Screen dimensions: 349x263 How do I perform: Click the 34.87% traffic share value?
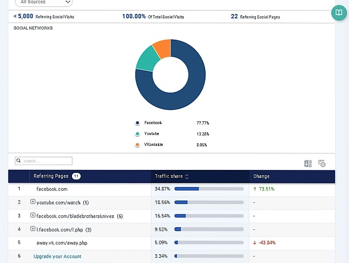pos(162,189)
